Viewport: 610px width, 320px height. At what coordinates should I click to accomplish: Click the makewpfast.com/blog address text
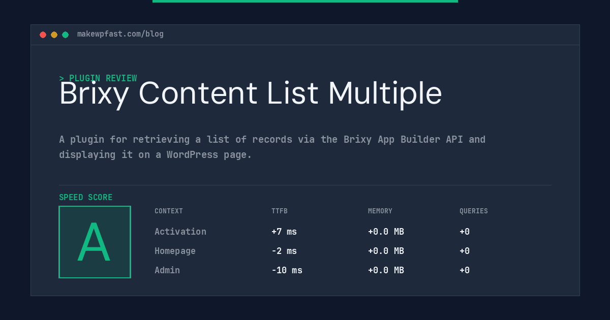[x=120, y=34]
